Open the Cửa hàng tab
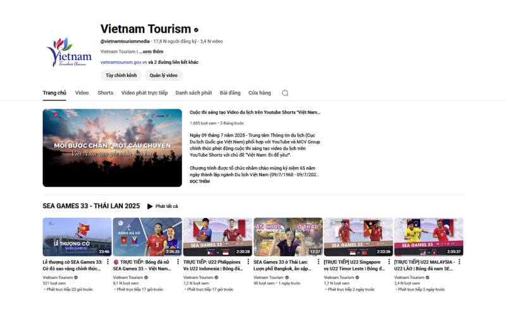Image resolution: width=506 pixels, height=316 pixels. coord(259,93)
